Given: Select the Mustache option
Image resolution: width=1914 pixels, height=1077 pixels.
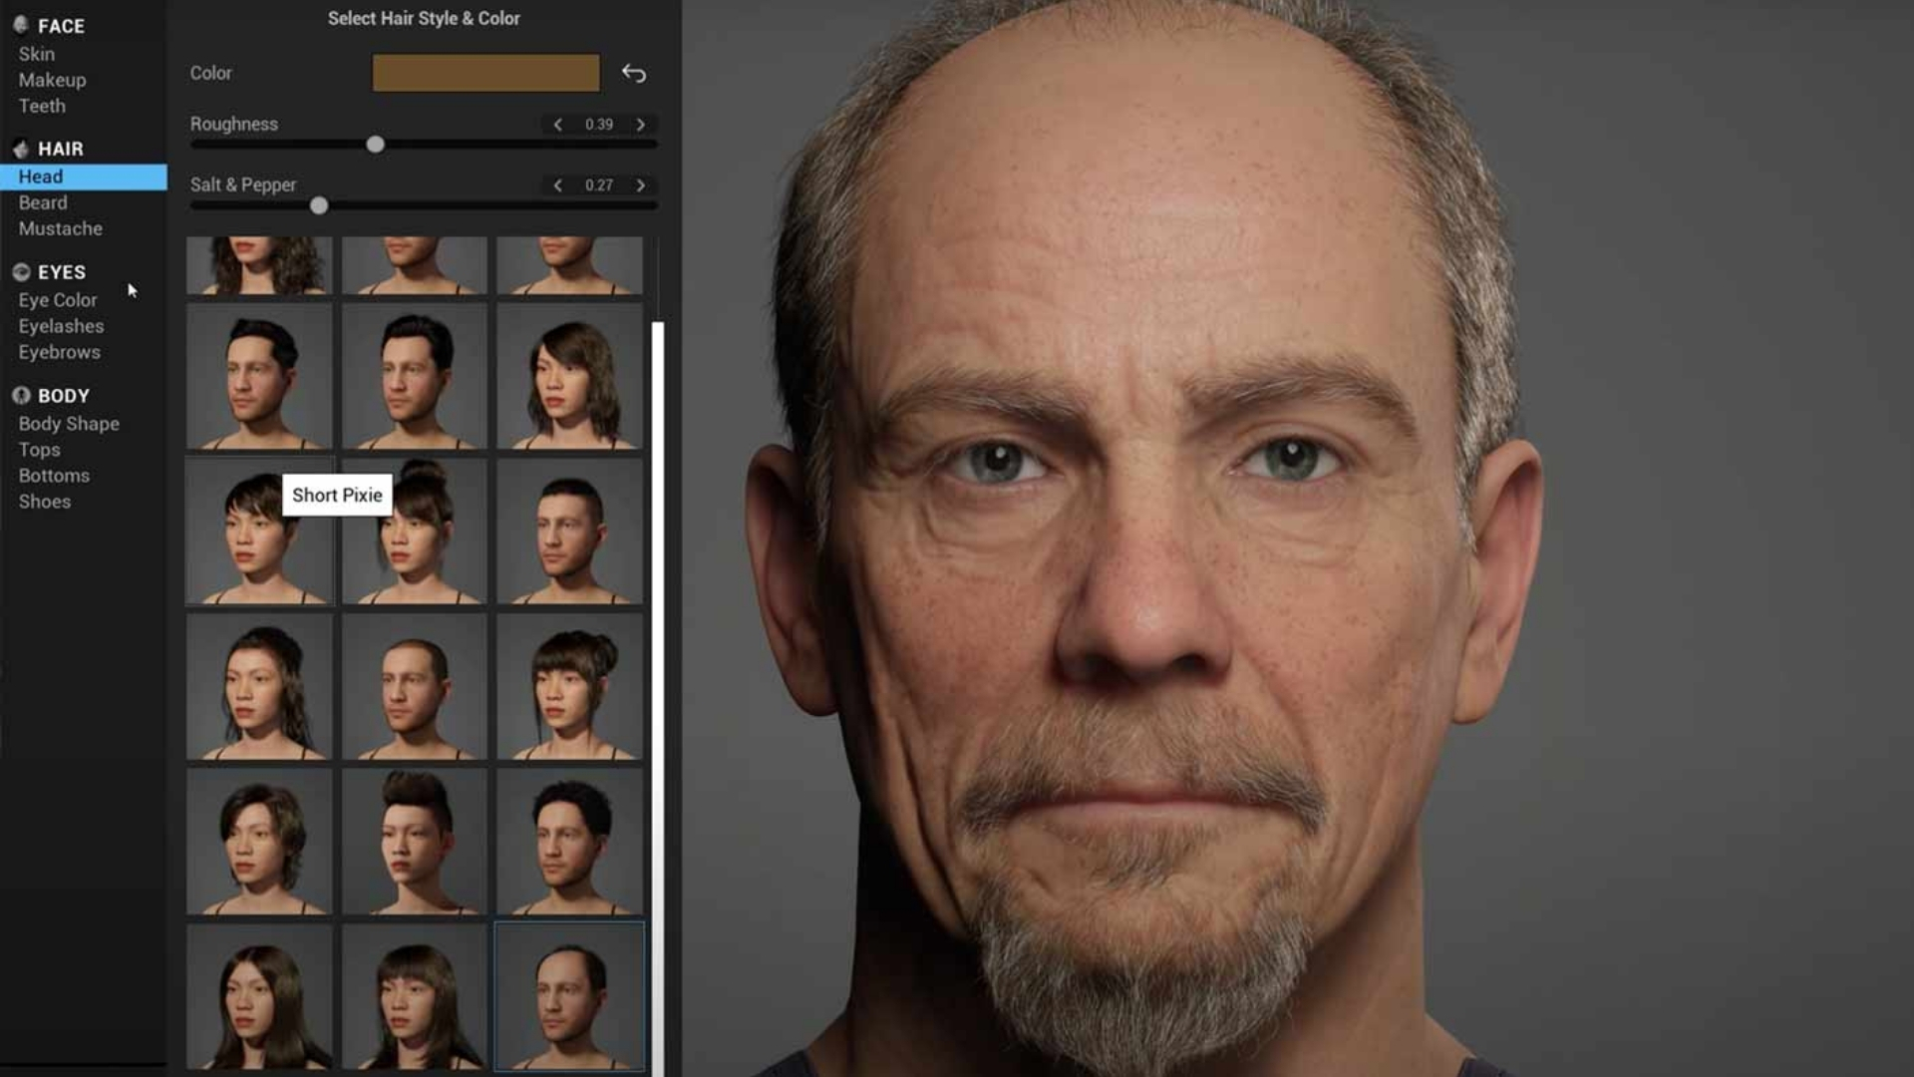Looking at the screenshot, I should [59, 227].
